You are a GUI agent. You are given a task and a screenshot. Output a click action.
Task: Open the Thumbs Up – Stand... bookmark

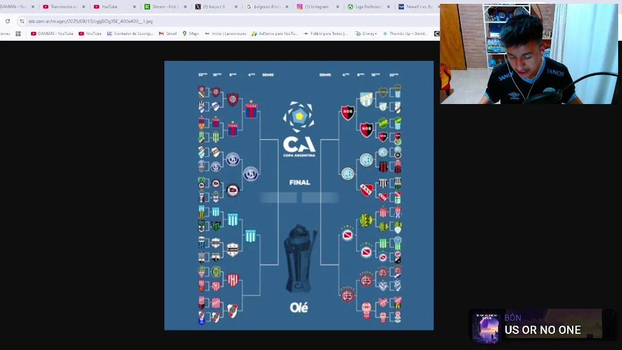pos(405,34)
